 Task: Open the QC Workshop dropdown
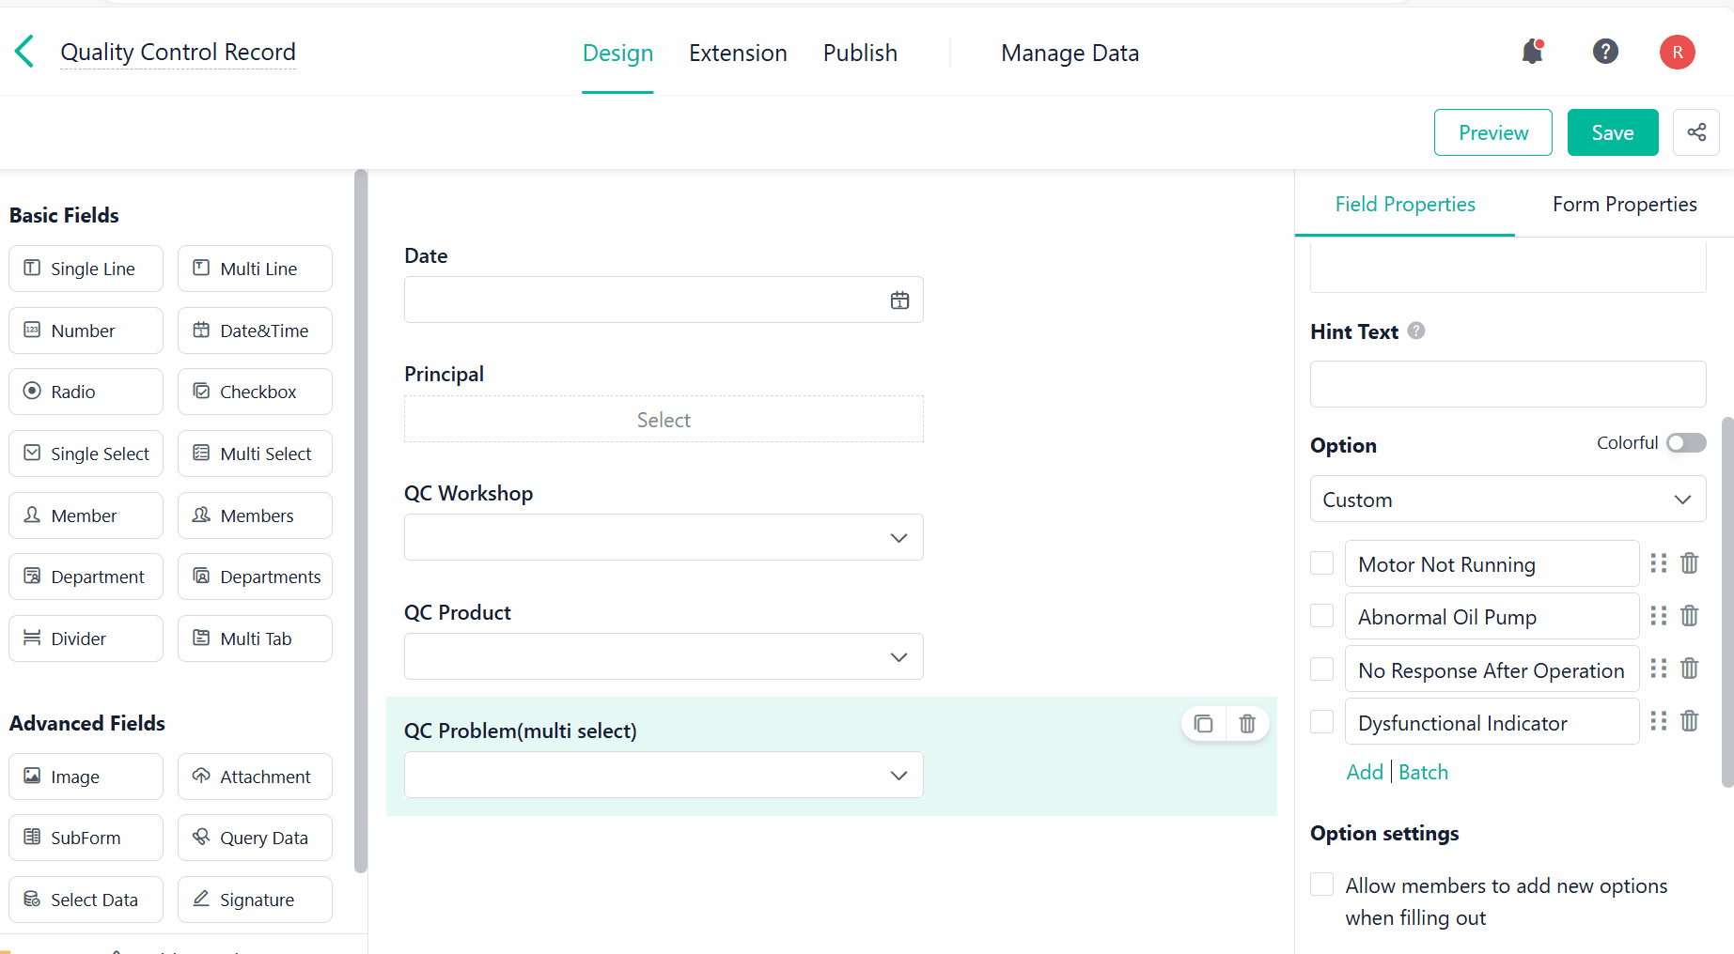coord(664,538)
